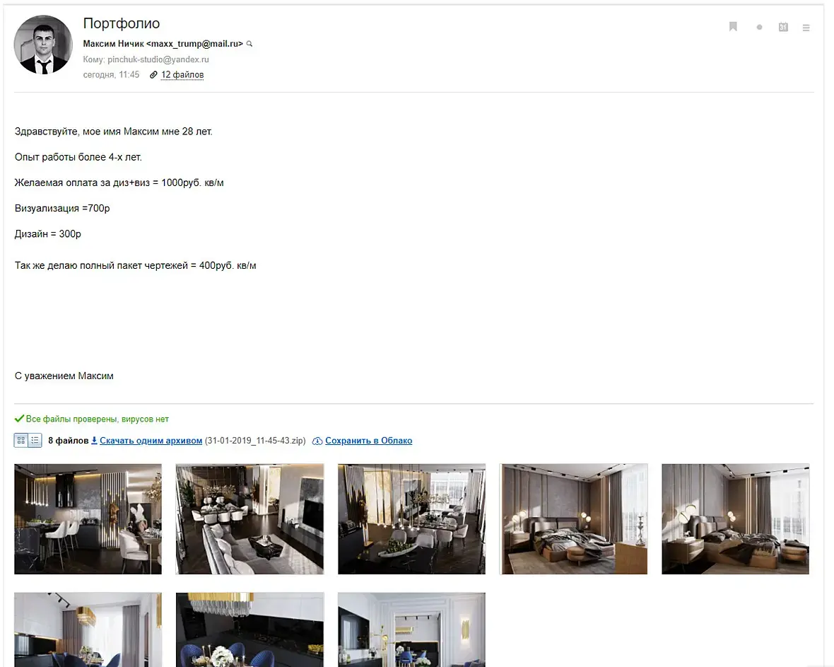Image resolution: width=834 pixels, height=667 pixels.
Task: Open the first kitchen bar render thumbnail
Action: [88, 519]
